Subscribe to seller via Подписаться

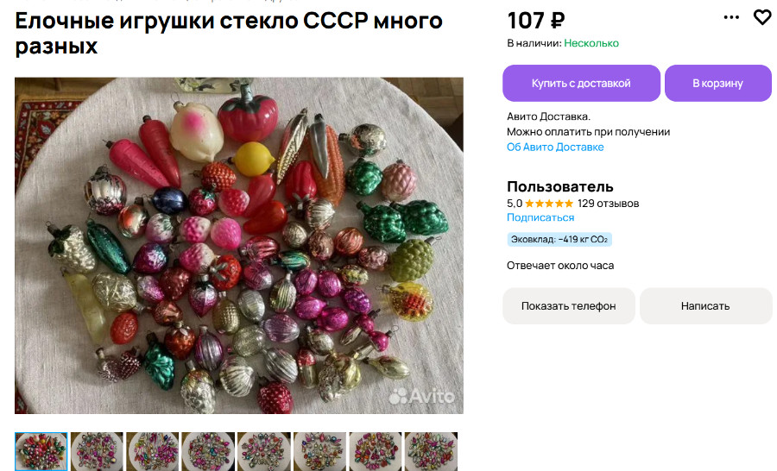pos(540,217)
